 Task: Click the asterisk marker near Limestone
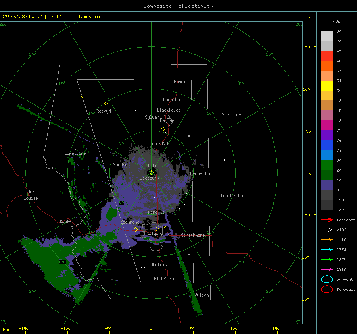[75, 150]
